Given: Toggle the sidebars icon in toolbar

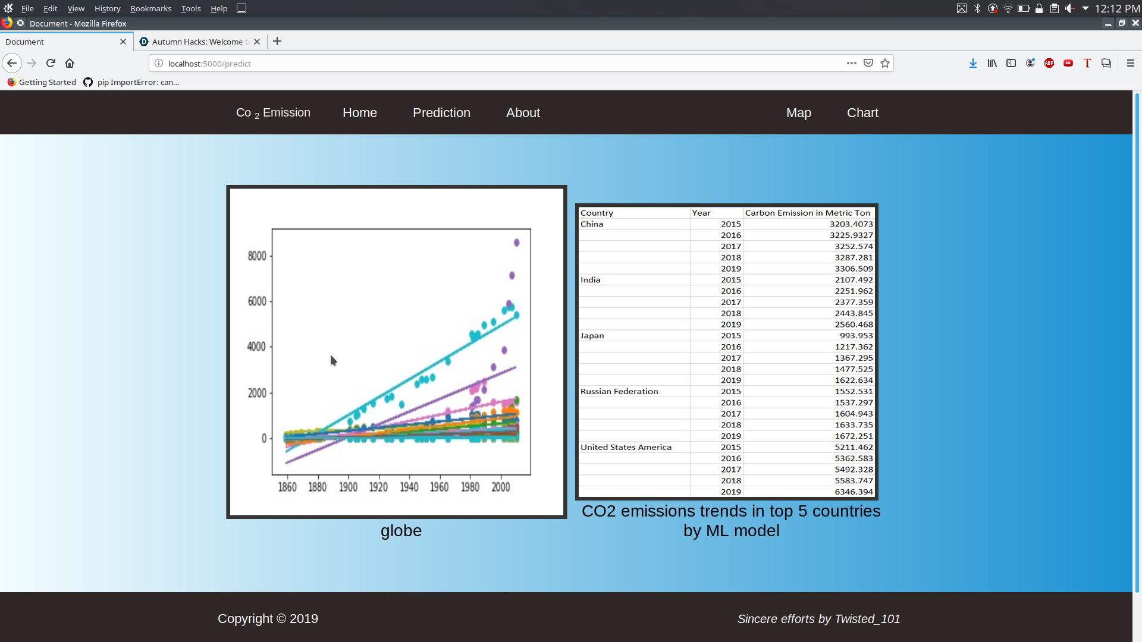Looking at the screenshot, I should tap(1011, 63).
